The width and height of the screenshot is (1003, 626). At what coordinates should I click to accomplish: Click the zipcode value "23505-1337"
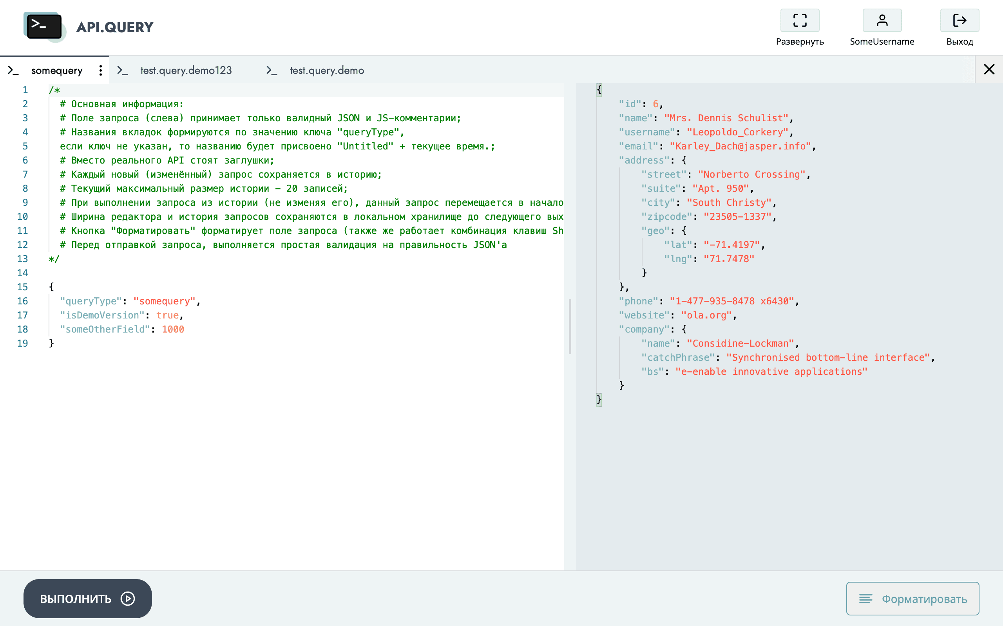(737, 216)
